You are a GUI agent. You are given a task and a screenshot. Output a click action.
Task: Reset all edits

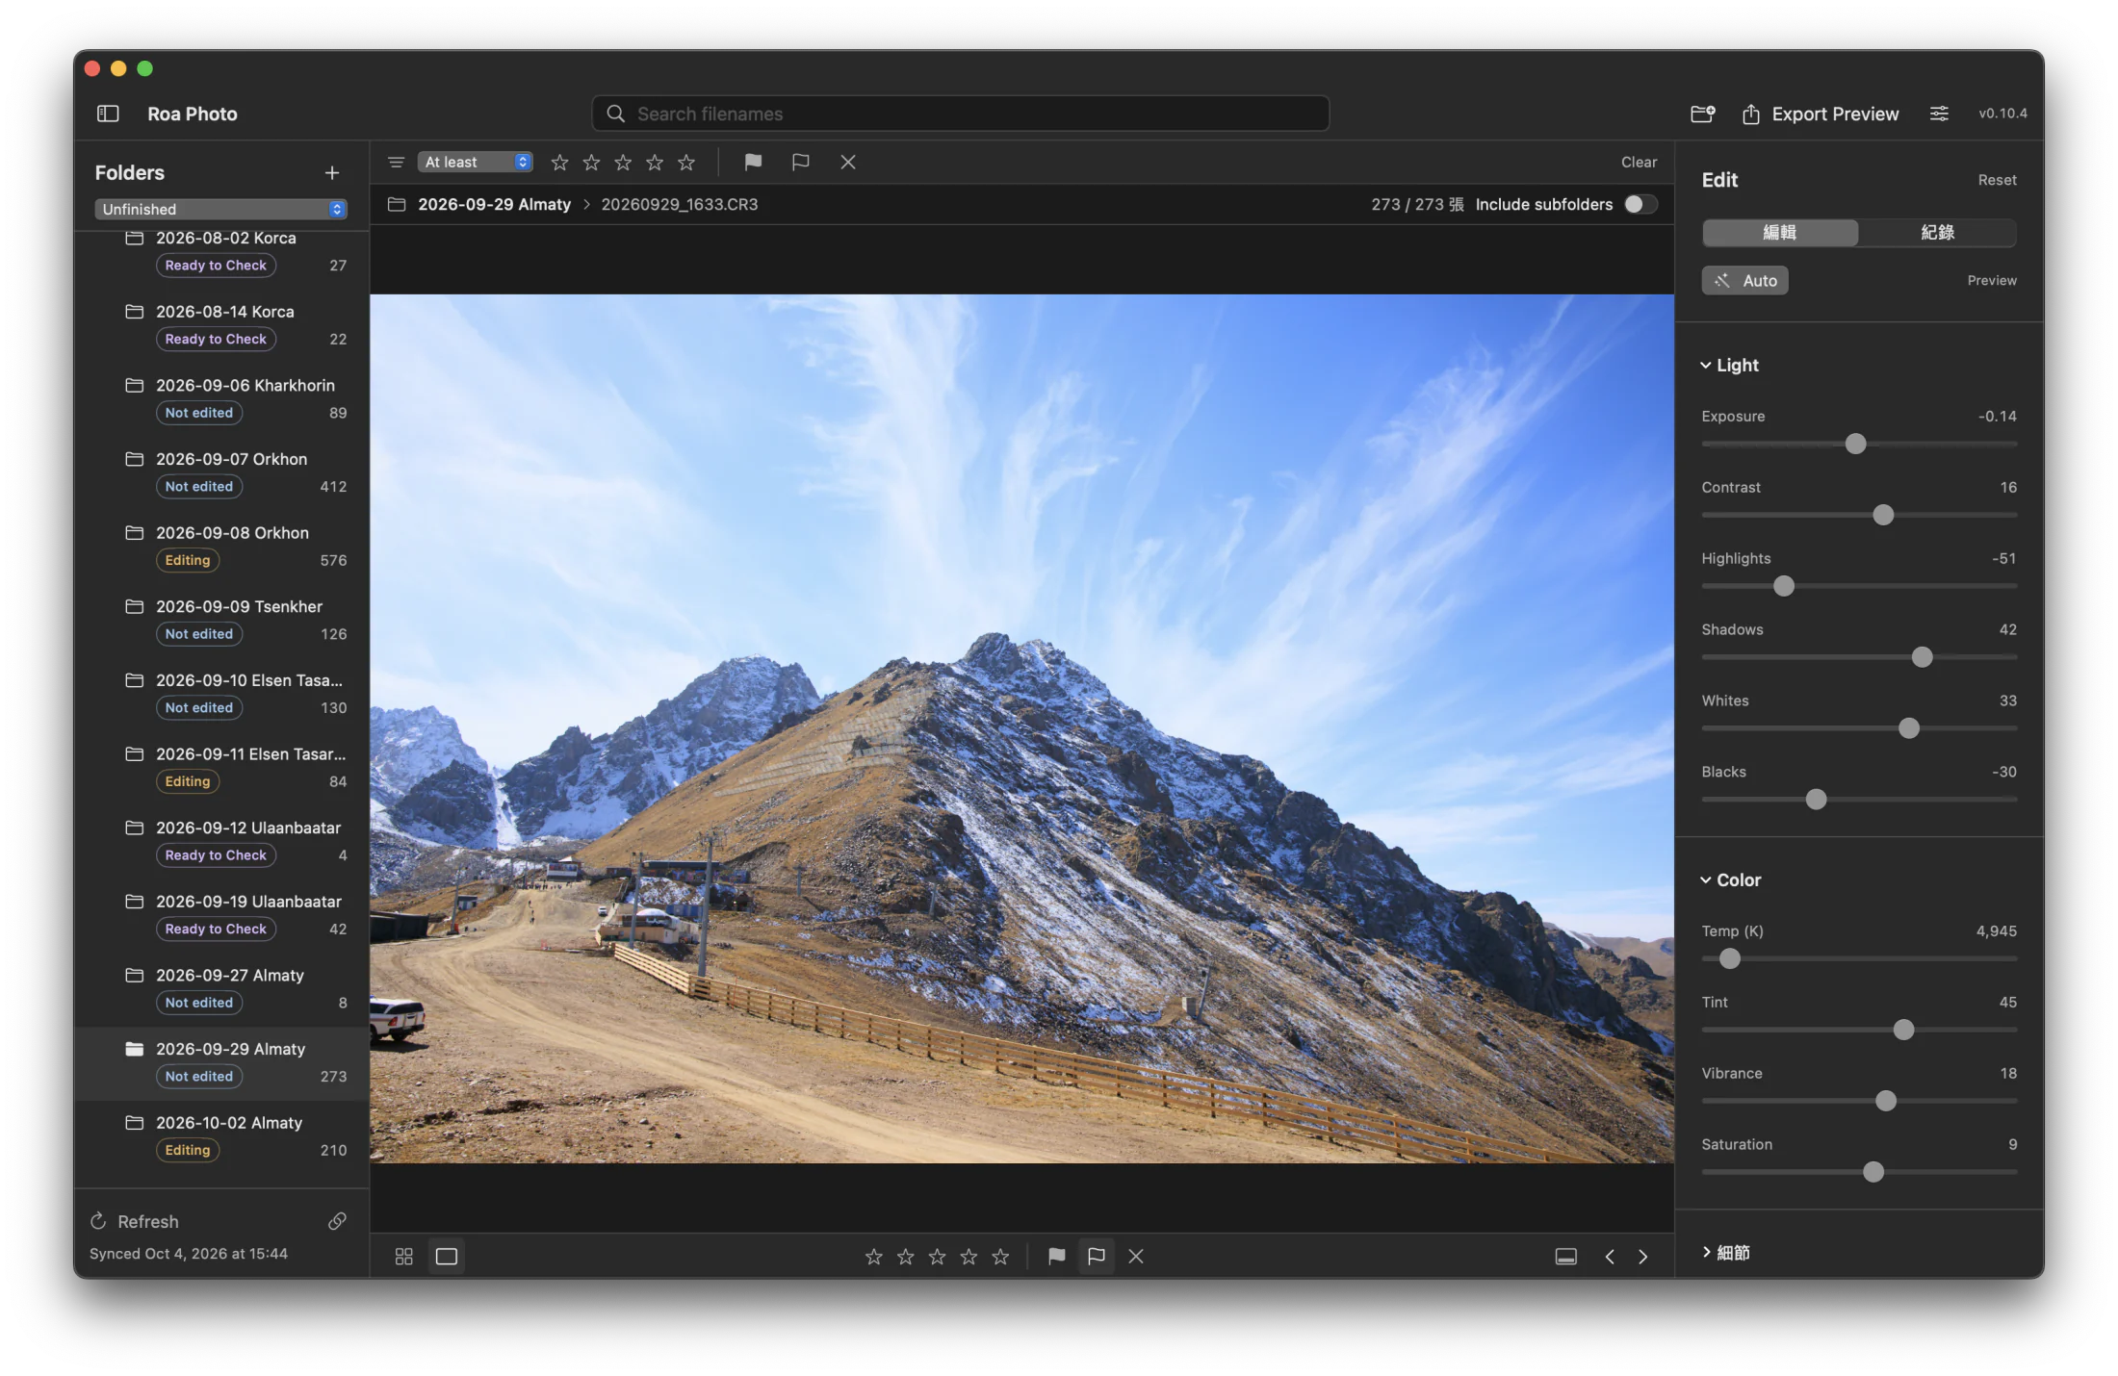(x=1997, y=180)
